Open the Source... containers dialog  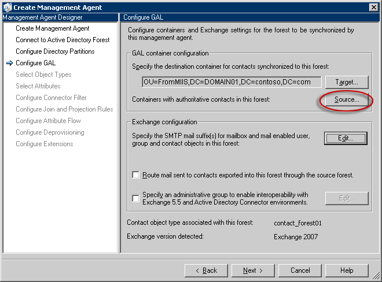(347, 100)
